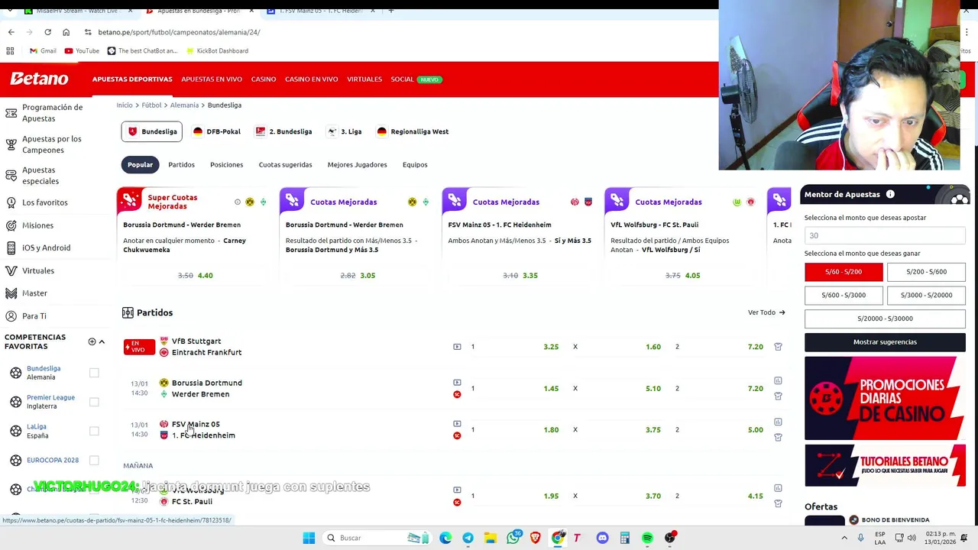
Task: Select the 3. Liga league chip
Action: pos(345,131)
